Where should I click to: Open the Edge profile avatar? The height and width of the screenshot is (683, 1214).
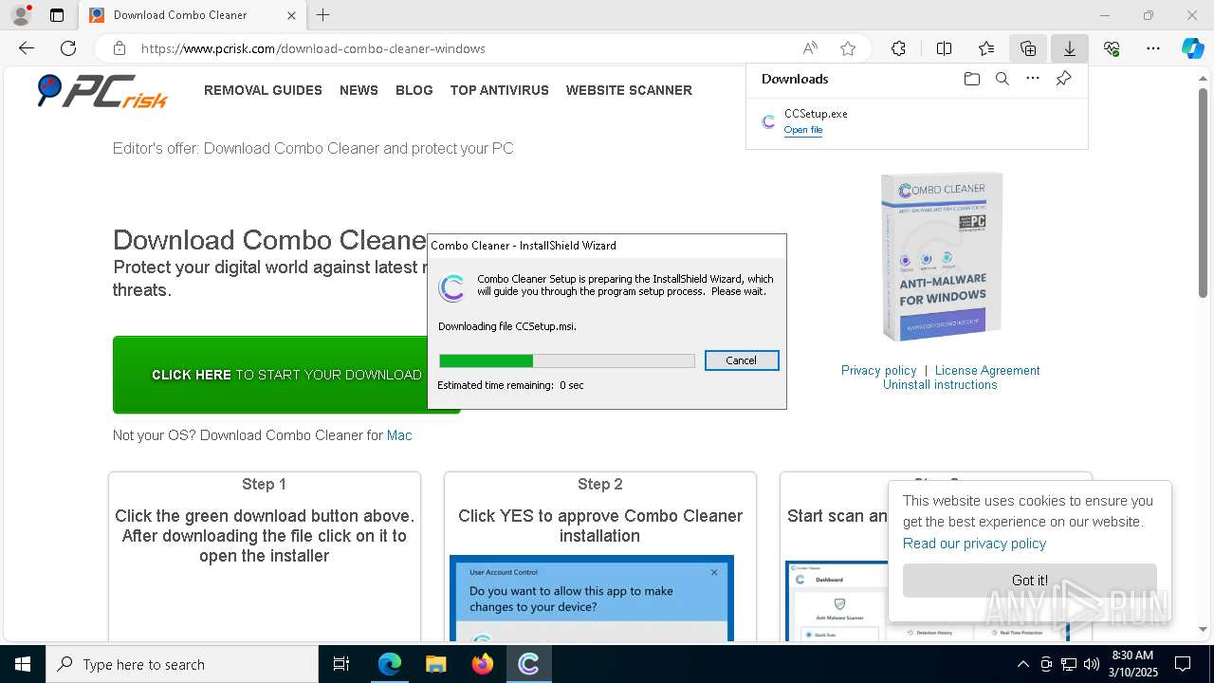tap(20, 15)
